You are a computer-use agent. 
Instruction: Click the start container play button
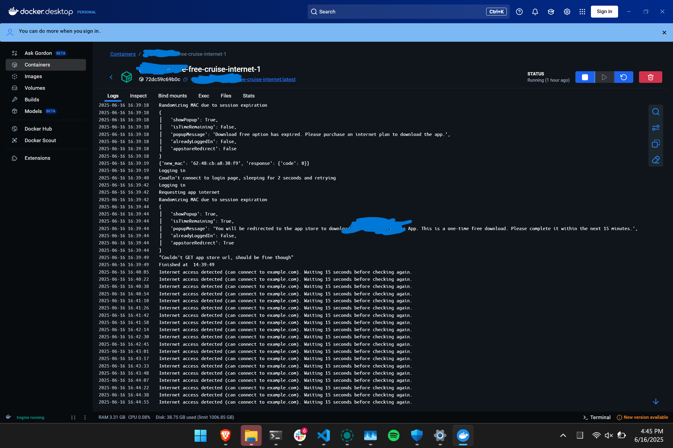coord(604,77)
